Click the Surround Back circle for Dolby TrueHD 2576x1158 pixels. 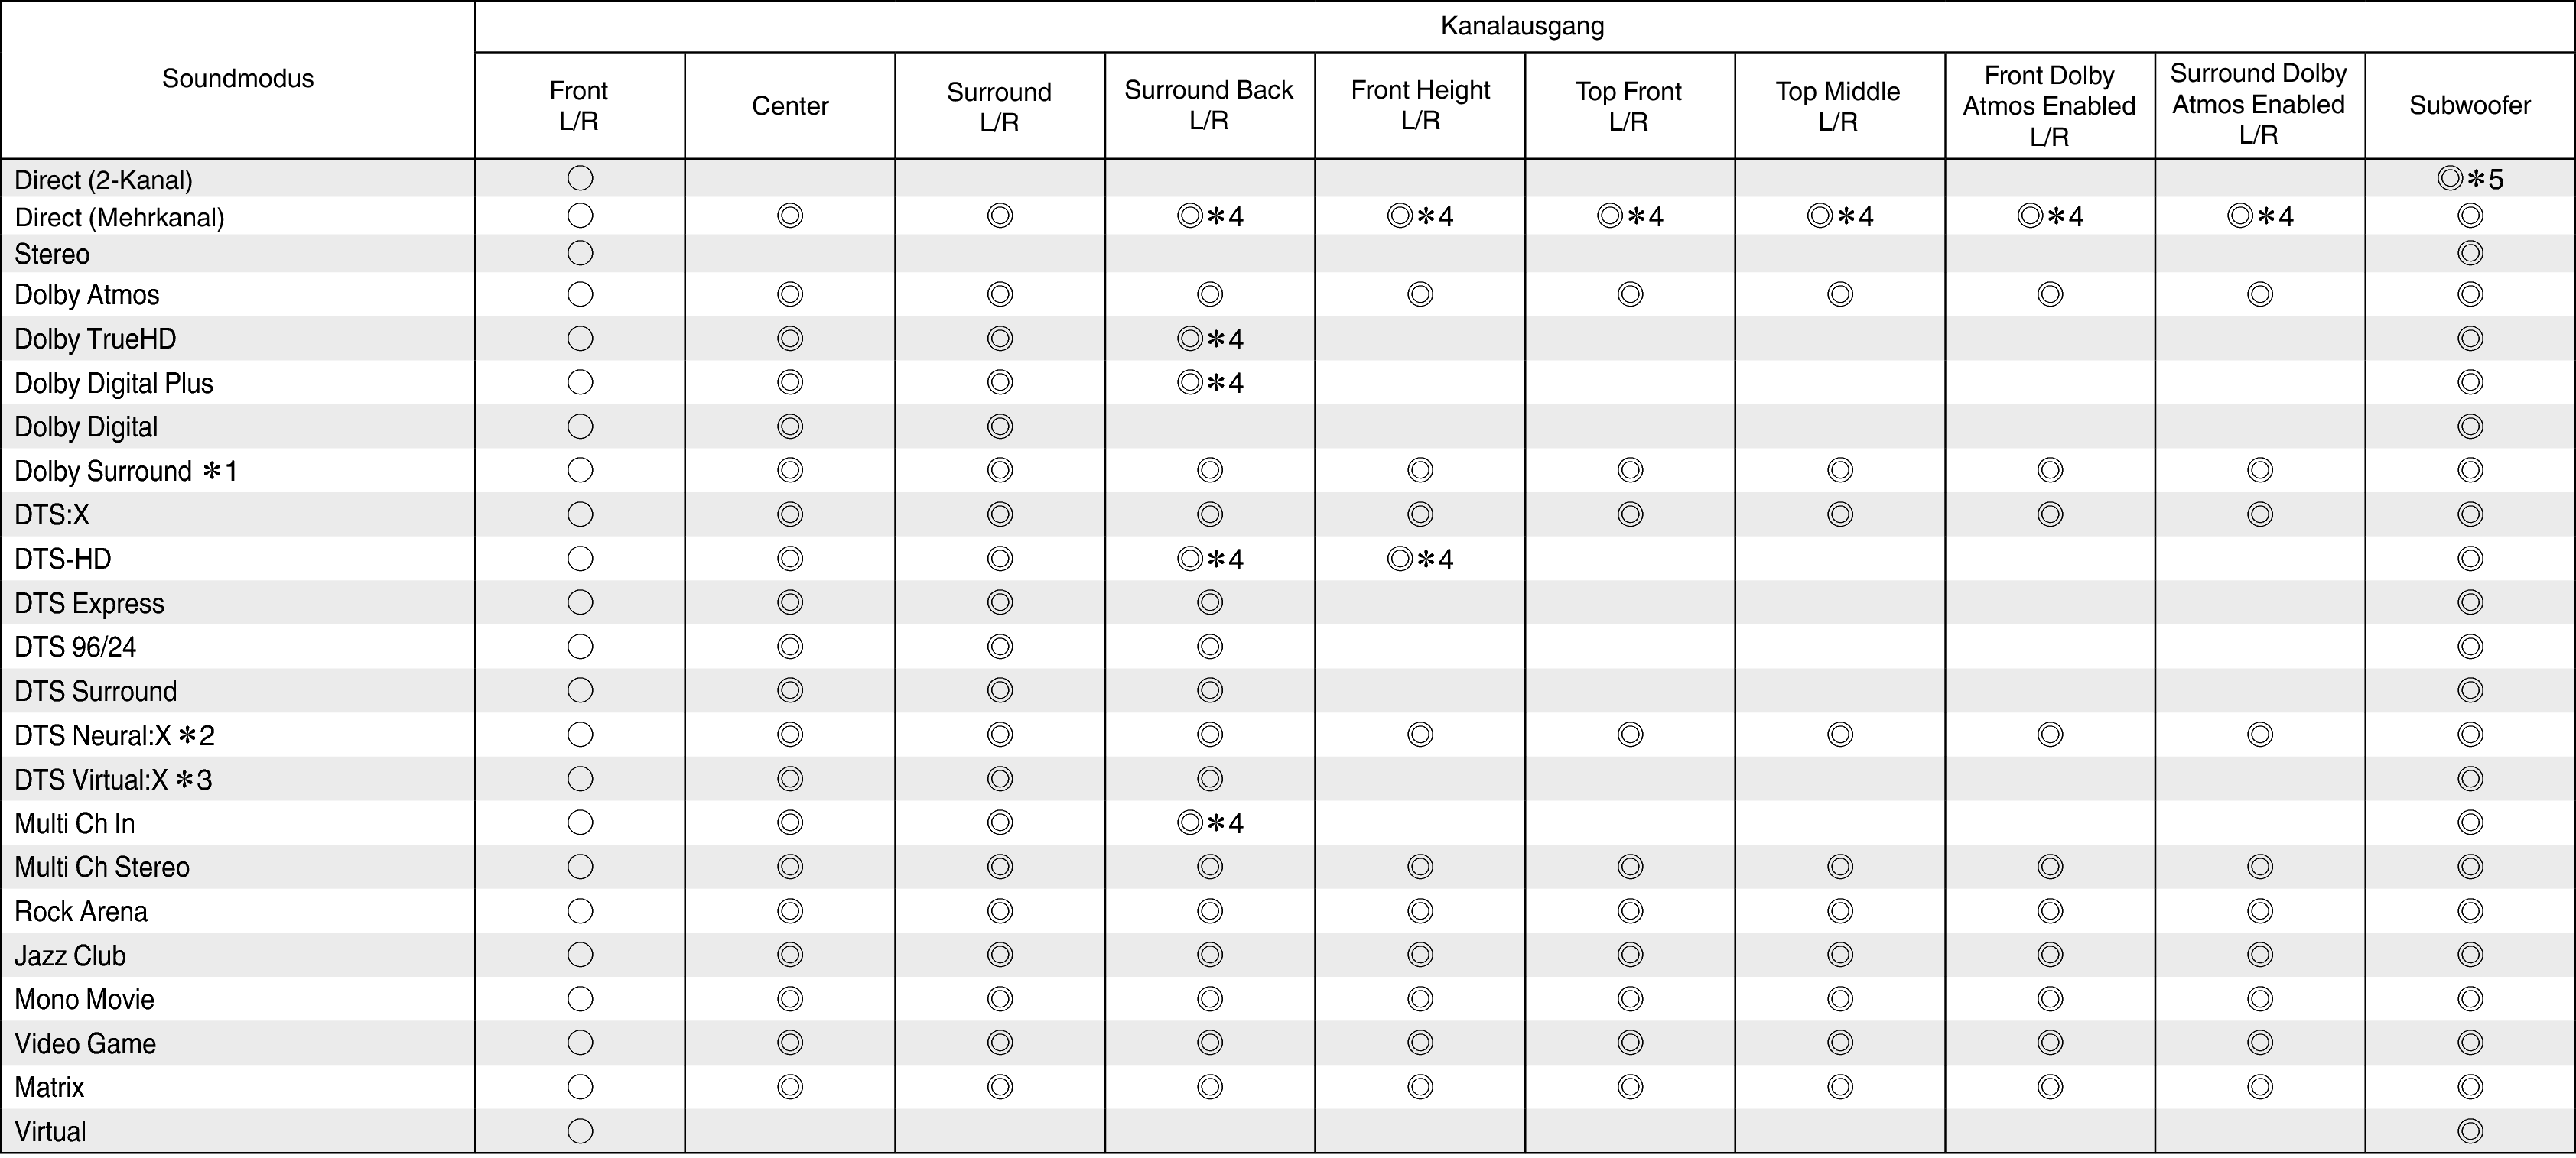(1190, 339)
